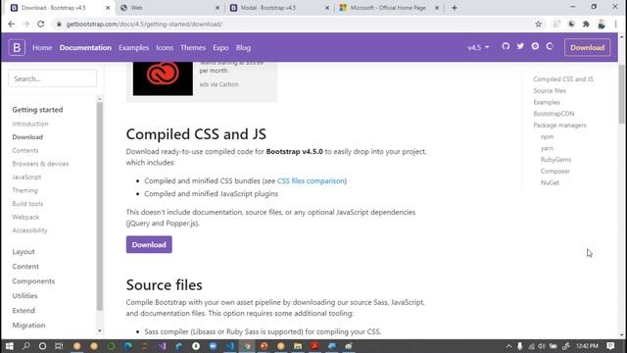The width and height of the screenshot is (627, 353).
Task: Expand the Layout sidebar section
Action: [x=24, y=252]
